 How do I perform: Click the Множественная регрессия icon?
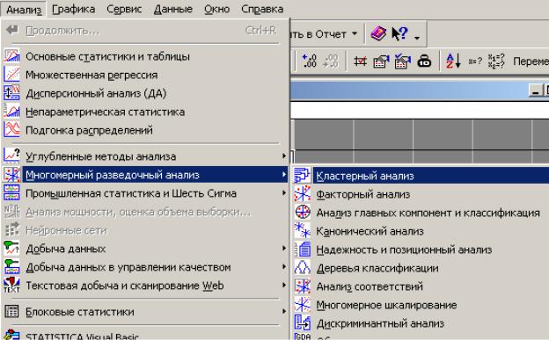[11, 75]
